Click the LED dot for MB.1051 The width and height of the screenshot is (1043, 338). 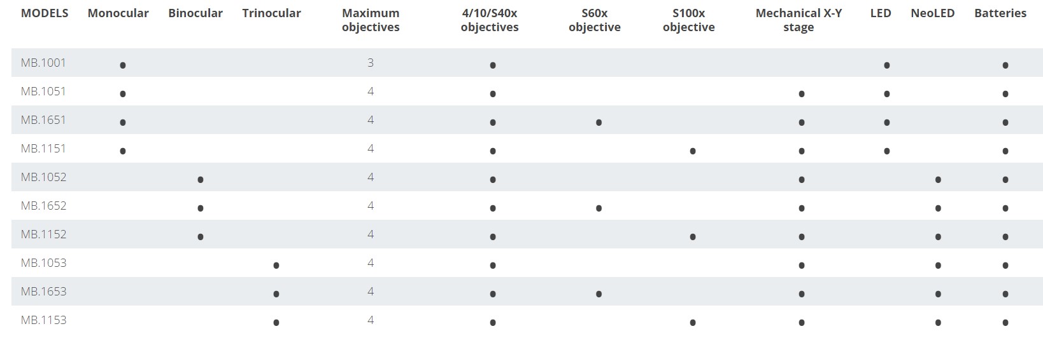[x=887, y=94]
